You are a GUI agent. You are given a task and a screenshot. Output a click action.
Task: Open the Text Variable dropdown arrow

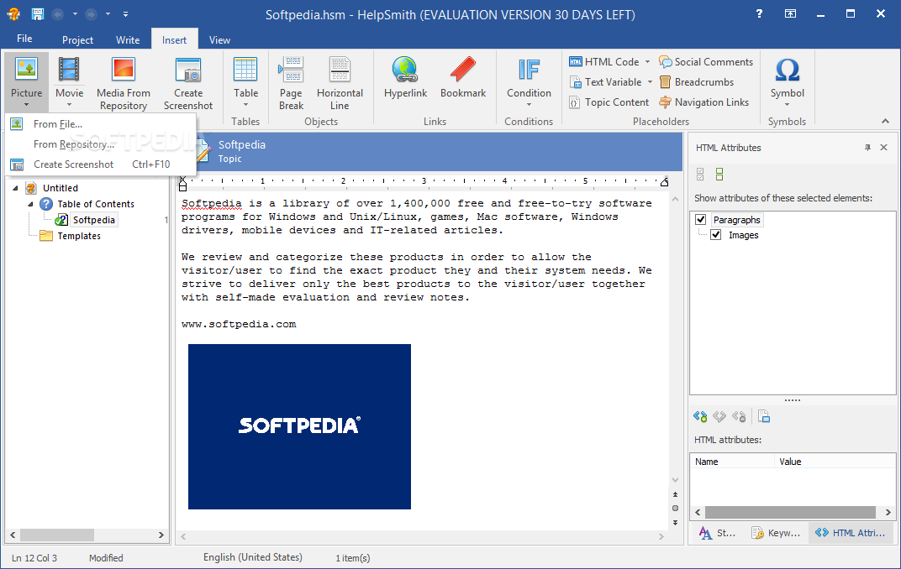[650, 82]
